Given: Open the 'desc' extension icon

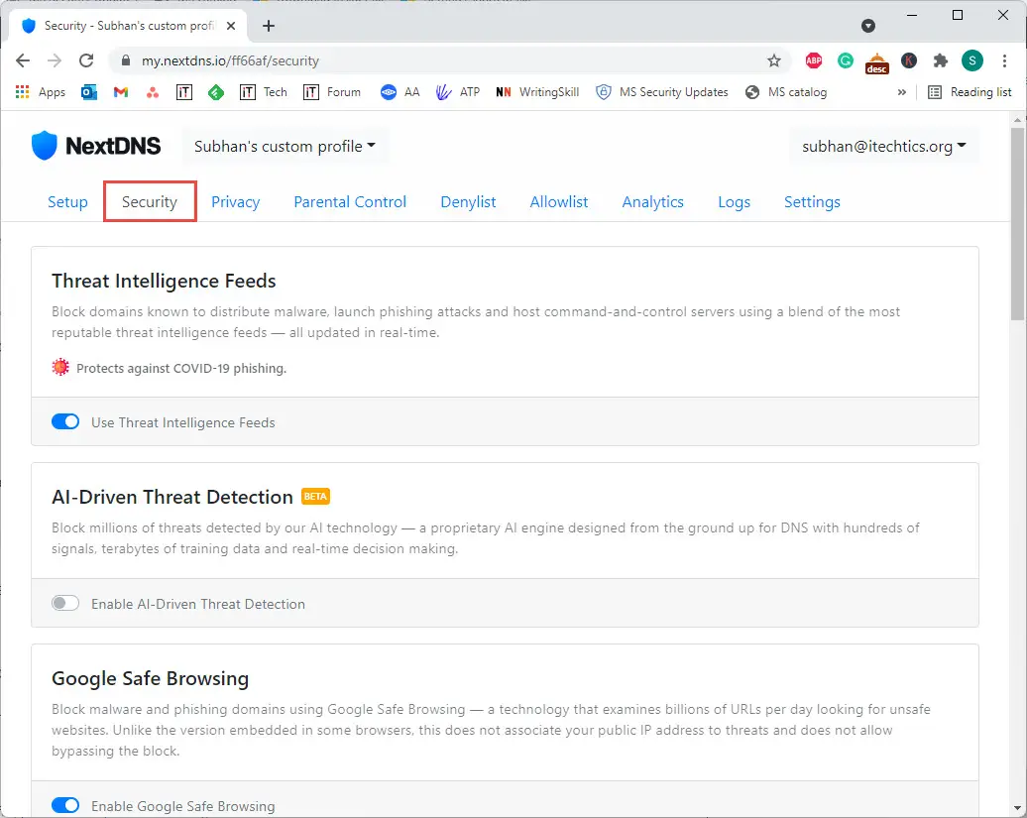Looking at the screenshot, I should (877, 63).
